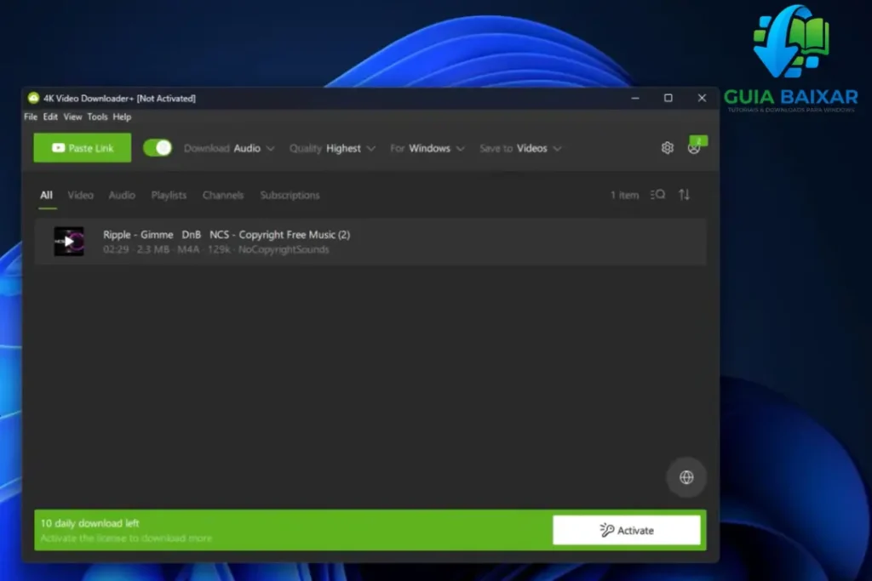Select the Ripple - Gimme DnB title
Screen dimensions: 872x581
point(227,235)
